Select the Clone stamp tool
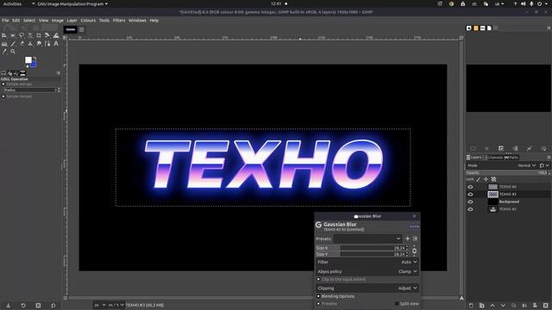The height and width of the screenshot is (310, 552). click(30, 44)
